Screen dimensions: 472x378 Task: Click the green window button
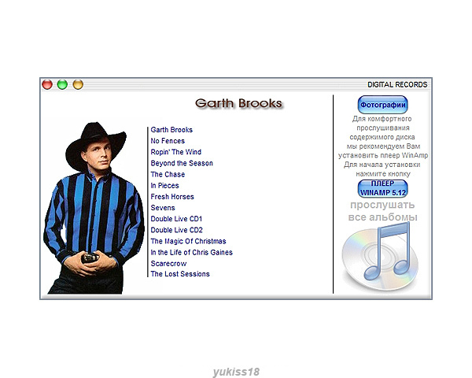point(62,84)
